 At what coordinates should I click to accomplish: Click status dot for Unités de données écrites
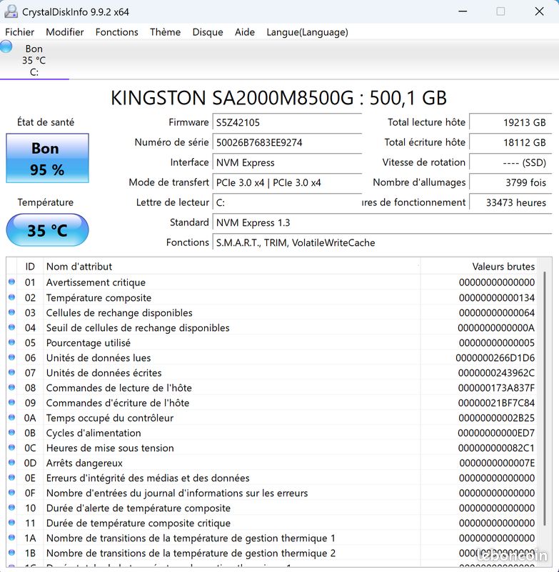click(11, 372)
